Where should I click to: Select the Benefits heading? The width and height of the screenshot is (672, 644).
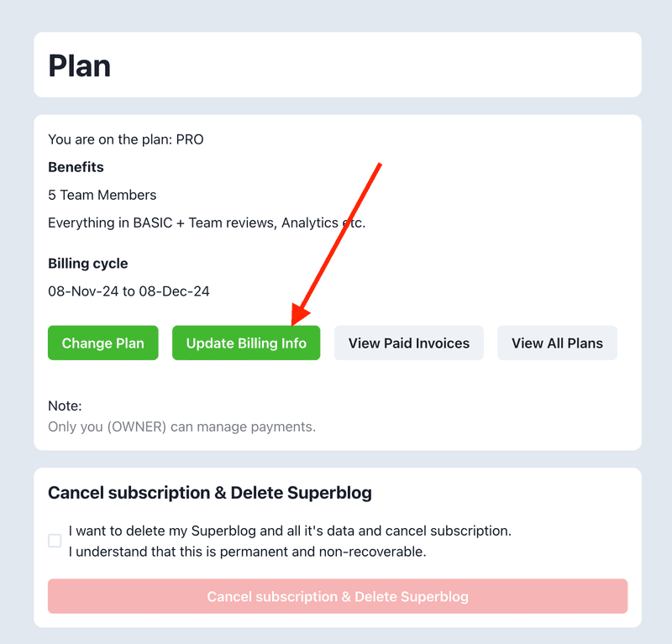click(76, 167)
